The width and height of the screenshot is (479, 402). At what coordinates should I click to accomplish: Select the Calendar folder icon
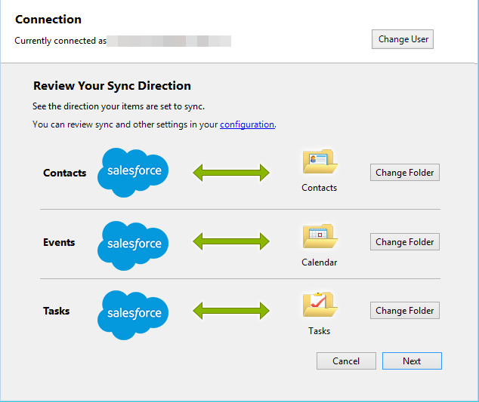point(320,236)
